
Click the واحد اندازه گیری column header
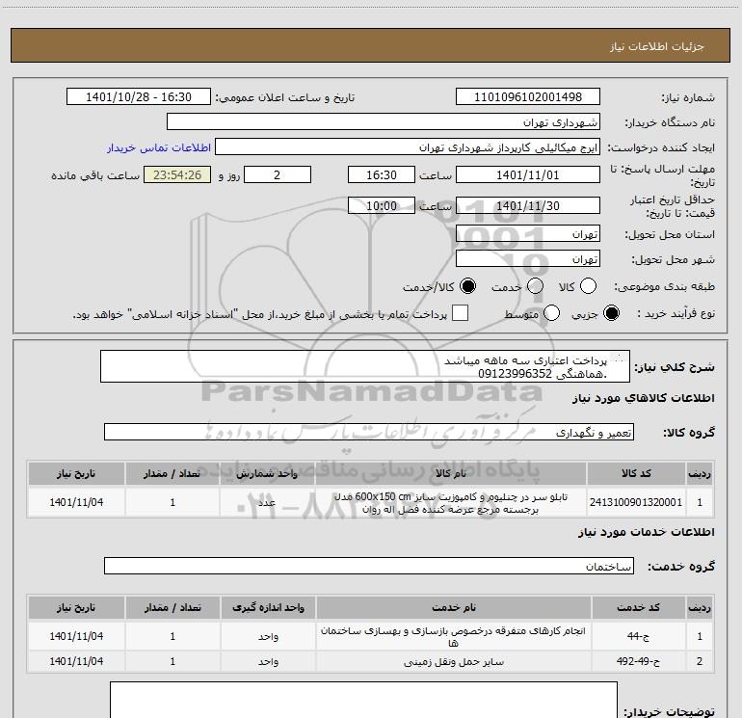tap(268, 607)
